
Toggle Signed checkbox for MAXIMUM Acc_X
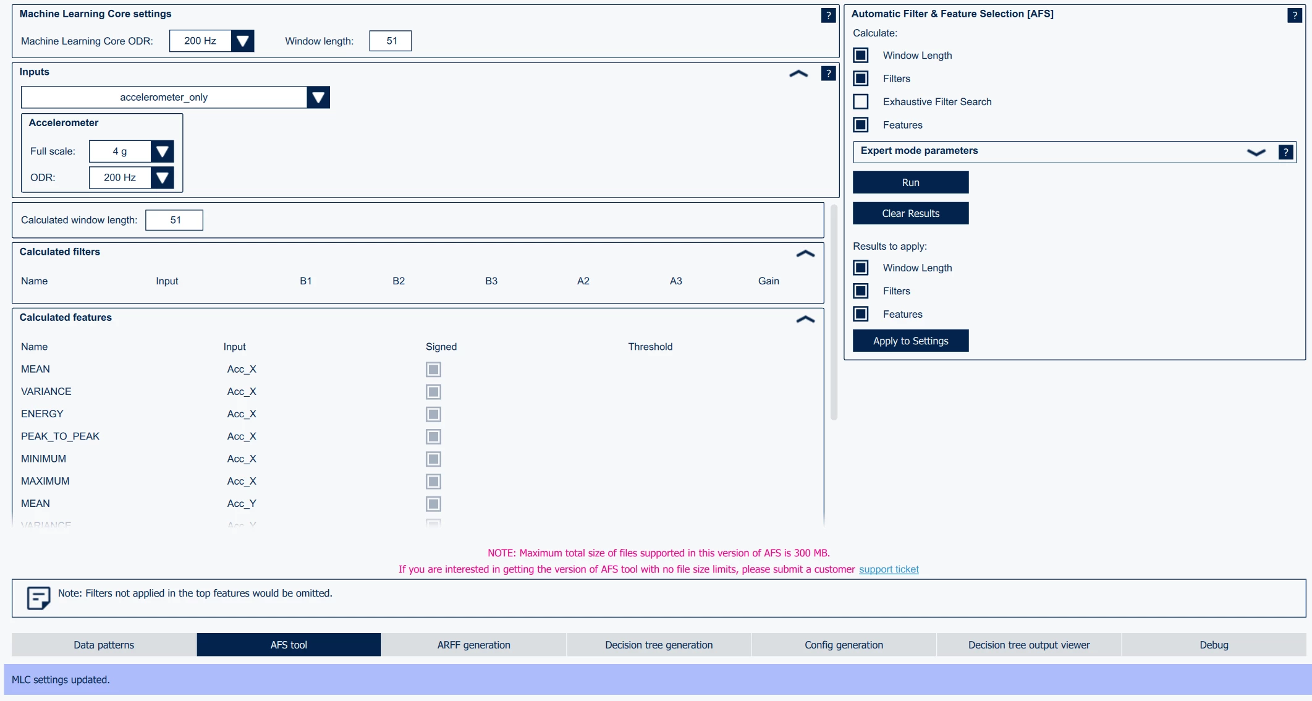[x=433, y=482]
